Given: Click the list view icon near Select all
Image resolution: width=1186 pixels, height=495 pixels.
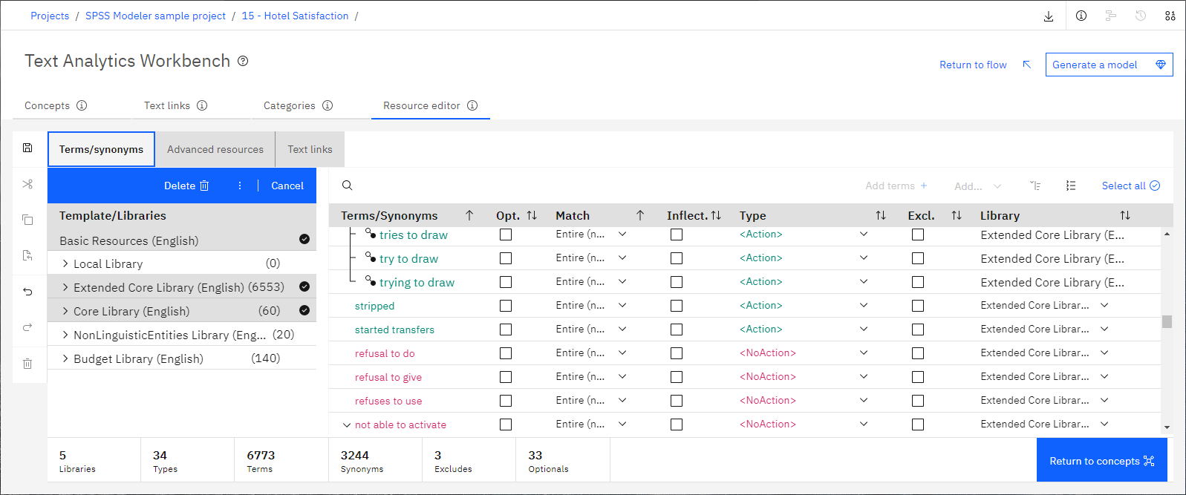Looking at the screenshot, I should 1071,186.
